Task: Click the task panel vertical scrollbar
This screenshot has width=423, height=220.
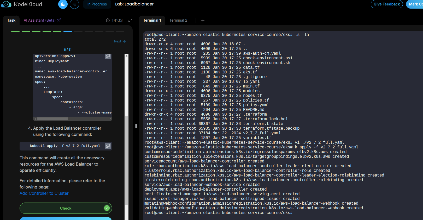Action: pyautogui.click(x=126, y=160)
